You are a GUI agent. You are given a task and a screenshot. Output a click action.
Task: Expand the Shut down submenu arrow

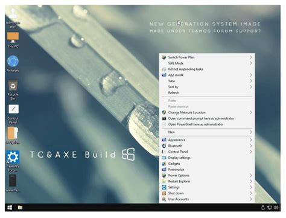[251, 193]
